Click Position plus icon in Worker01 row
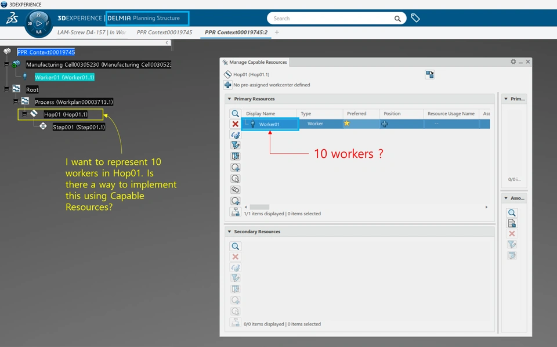Viewport: 557px width, 347px height. tap(384, 124)
